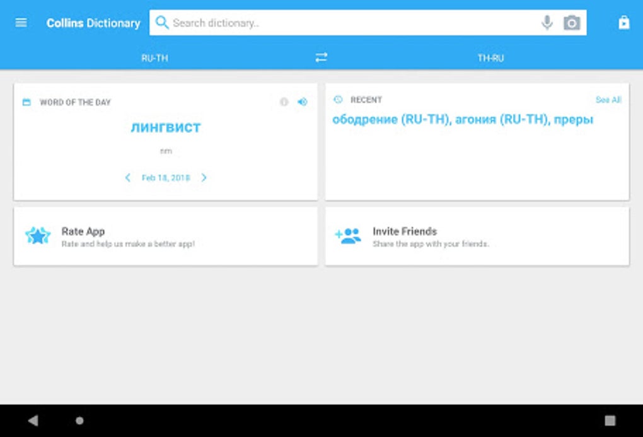Click the search magnifier icon
This screenshot has height=437, width=643.
click(162, 23)
